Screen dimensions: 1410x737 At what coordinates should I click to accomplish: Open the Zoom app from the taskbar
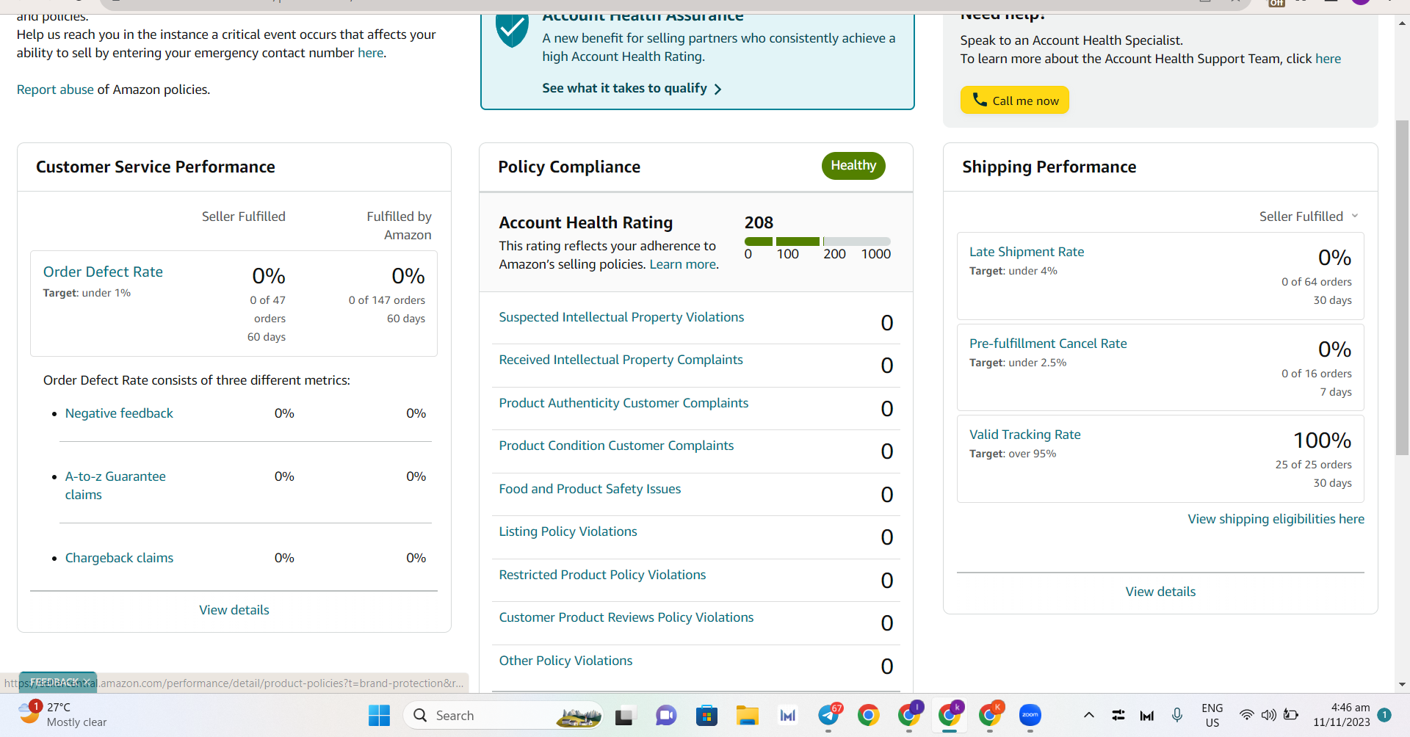click(x=1030, y=715)
